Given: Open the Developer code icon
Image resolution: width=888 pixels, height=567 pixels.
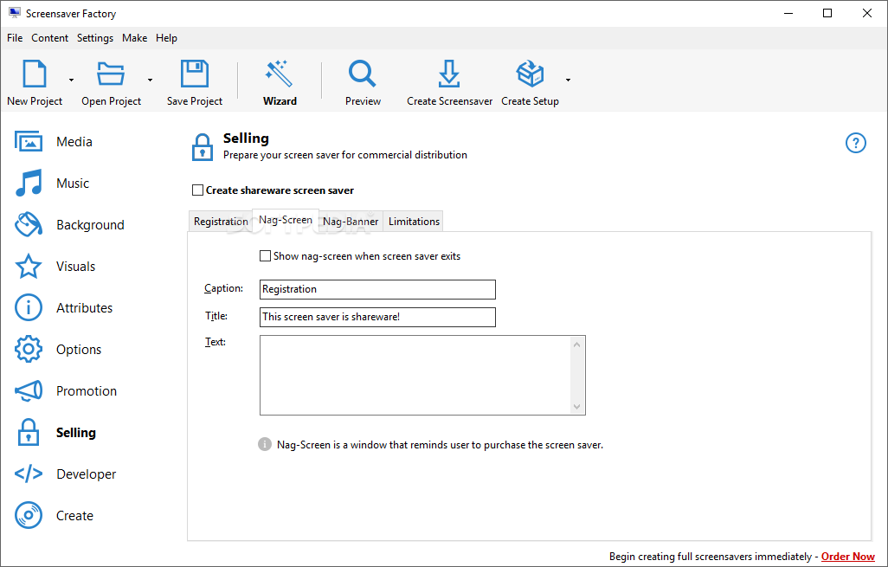Looking at the screenshot, I should (x=29, y=474).
